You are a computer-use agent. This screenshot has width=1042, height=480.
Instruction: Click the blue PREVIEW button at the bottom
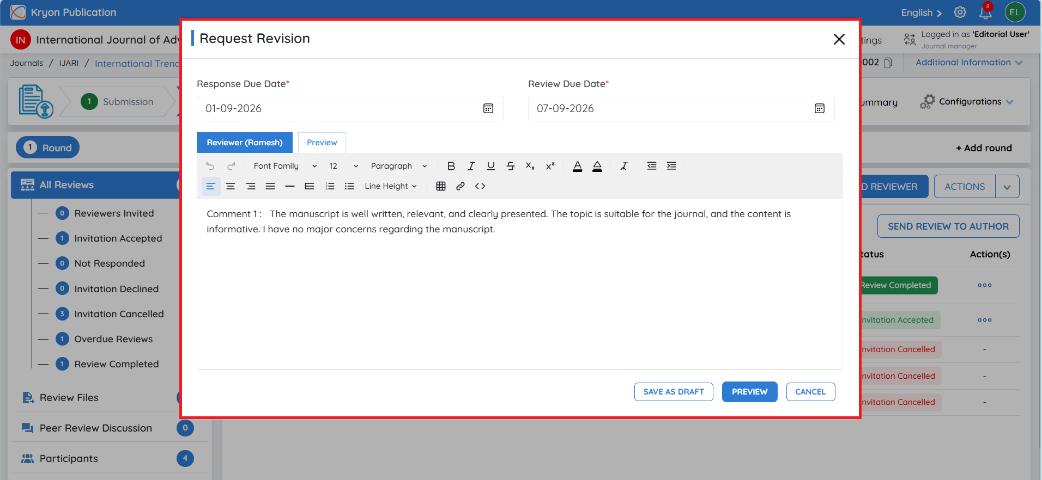point(750,392)
